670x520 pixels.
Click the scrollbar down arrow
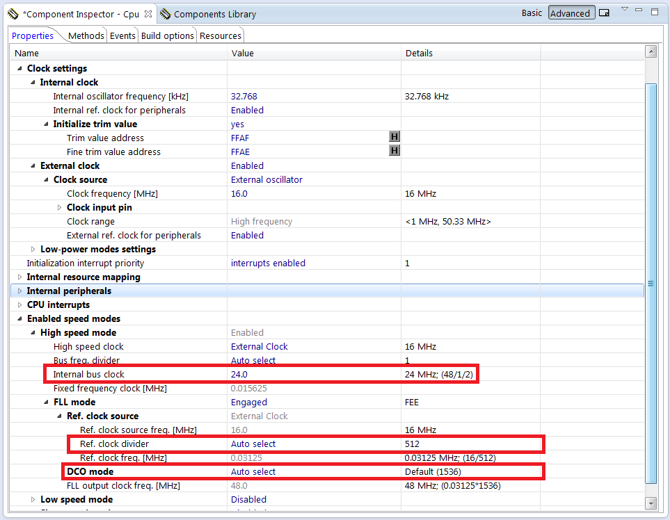651,503
